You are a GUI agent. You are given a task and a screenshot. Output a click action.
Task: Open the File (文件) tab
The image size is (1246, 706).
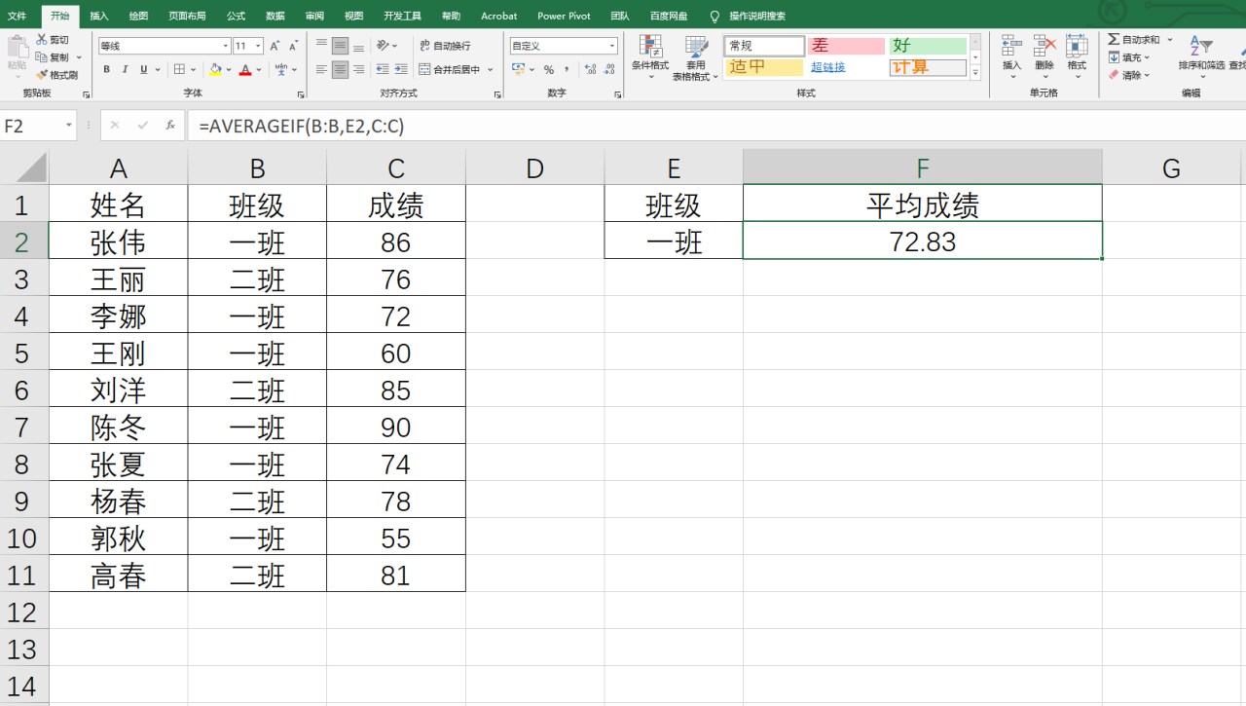pos(18,16)
